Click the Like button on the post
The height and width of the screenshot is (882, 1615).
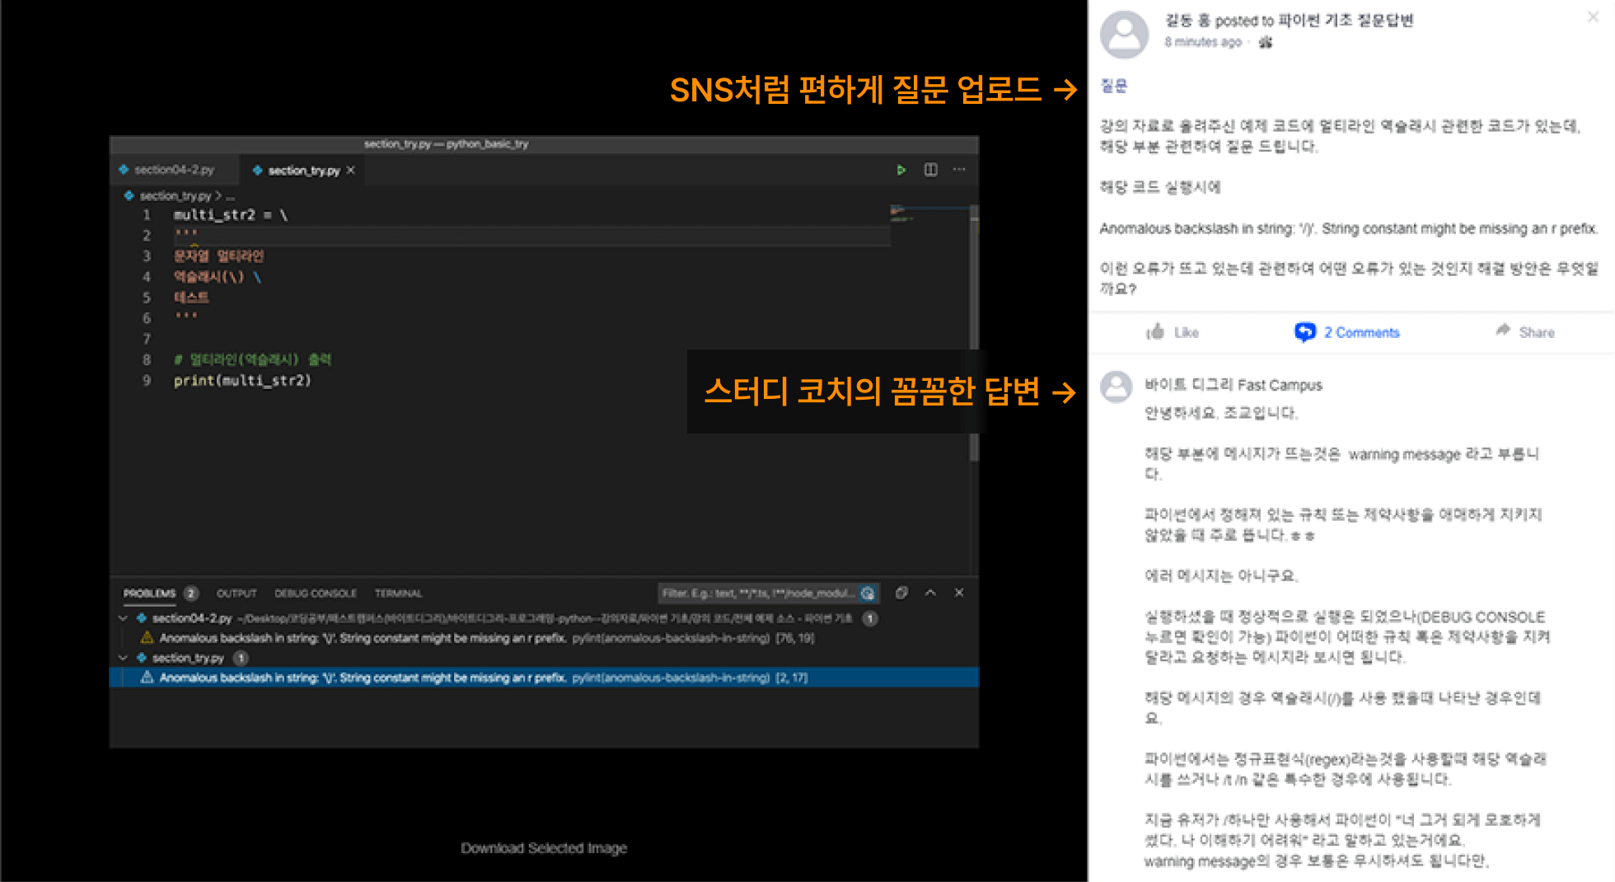[1172, 332]
